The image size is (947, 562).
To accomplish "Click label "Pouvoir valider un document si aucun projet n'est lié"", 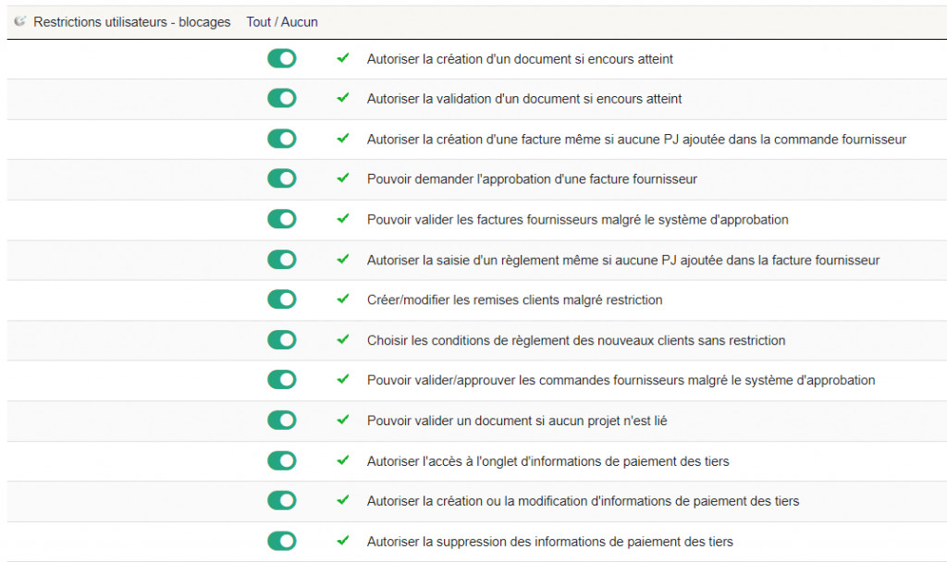I will pos(517,421).
